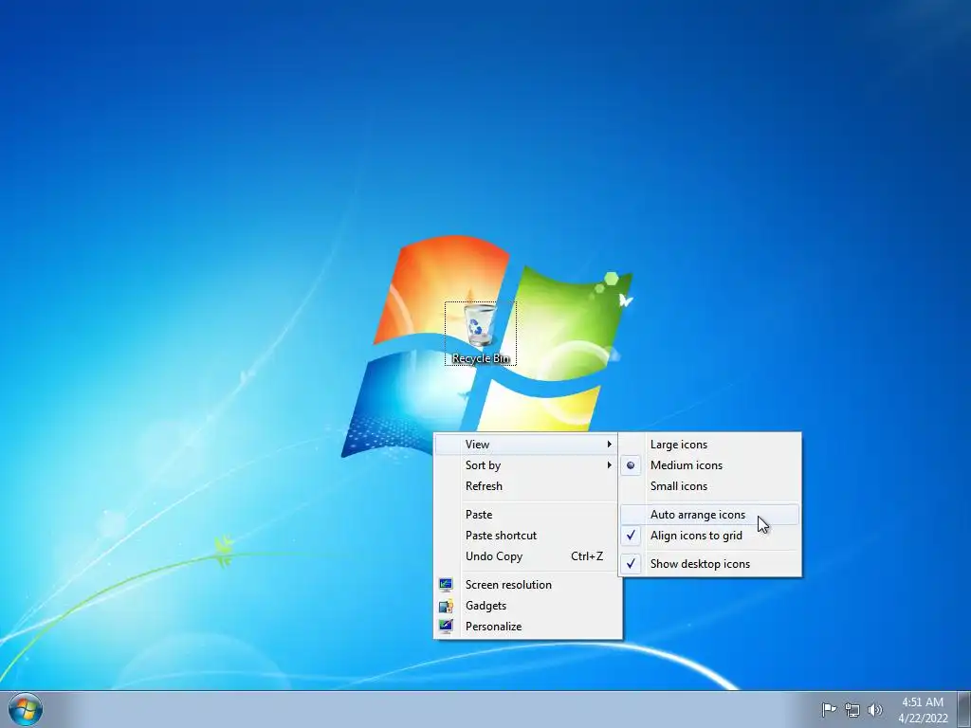971x728 pixels.
Task: Choose Refresh from the context menu
Action: point(527,486)
